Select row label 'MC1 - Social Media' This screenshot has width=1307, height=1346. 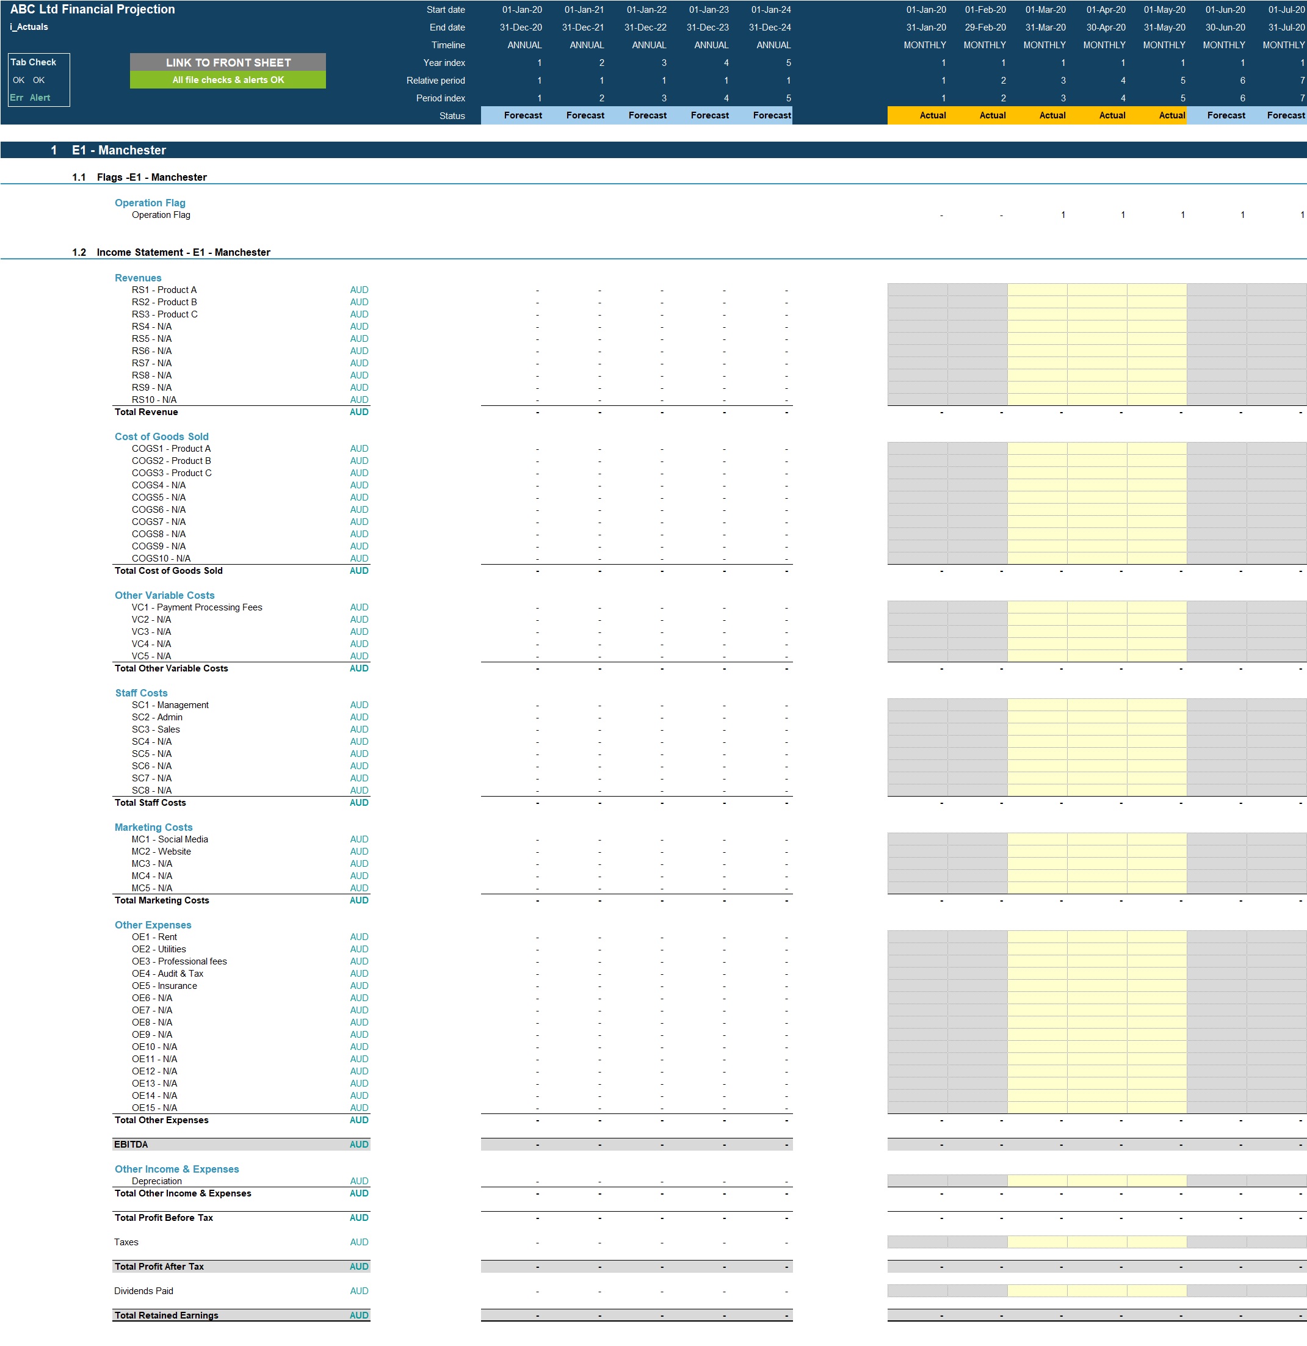pyautogui.click(x=170, y=839)
